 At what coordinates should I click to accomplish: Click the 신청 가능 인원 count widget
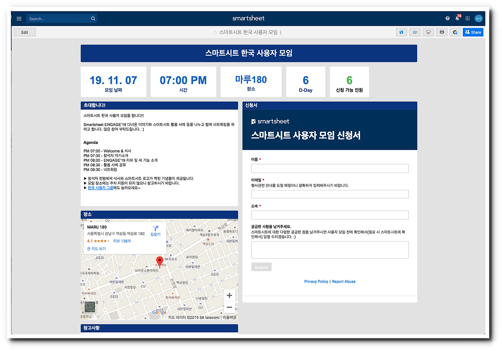349,82
